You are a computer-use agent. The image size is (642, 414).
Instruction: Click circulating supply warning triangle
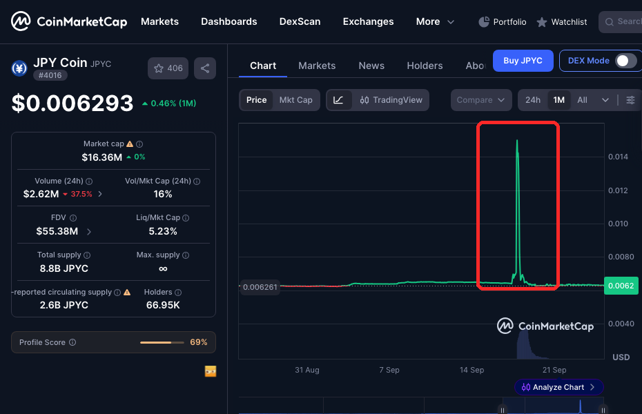pyautogui.click(x=127, y=292)
